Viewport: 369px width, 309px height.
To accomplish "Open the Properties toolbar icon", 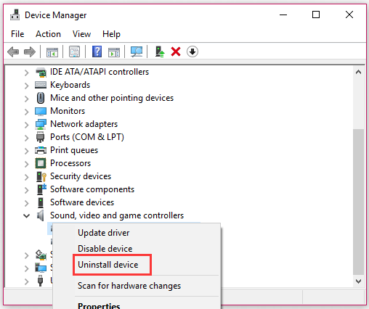I will click(74, 51).
